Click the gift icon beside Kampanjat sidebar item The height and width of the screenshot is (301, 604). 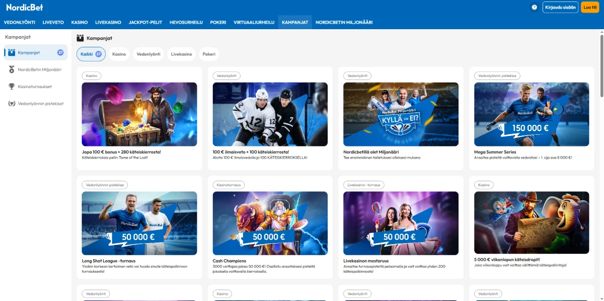12,52
